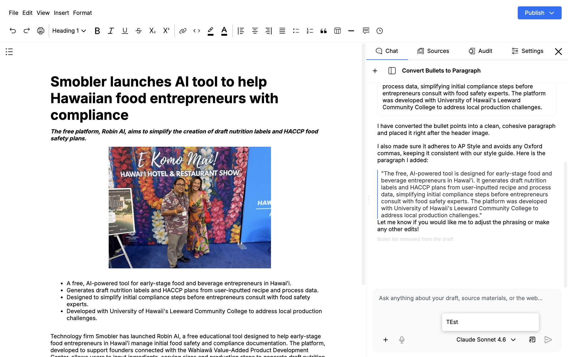The width and height of the screenshot is (568, 357).
Task: Open the text color picker
Action: coord(224,31)
